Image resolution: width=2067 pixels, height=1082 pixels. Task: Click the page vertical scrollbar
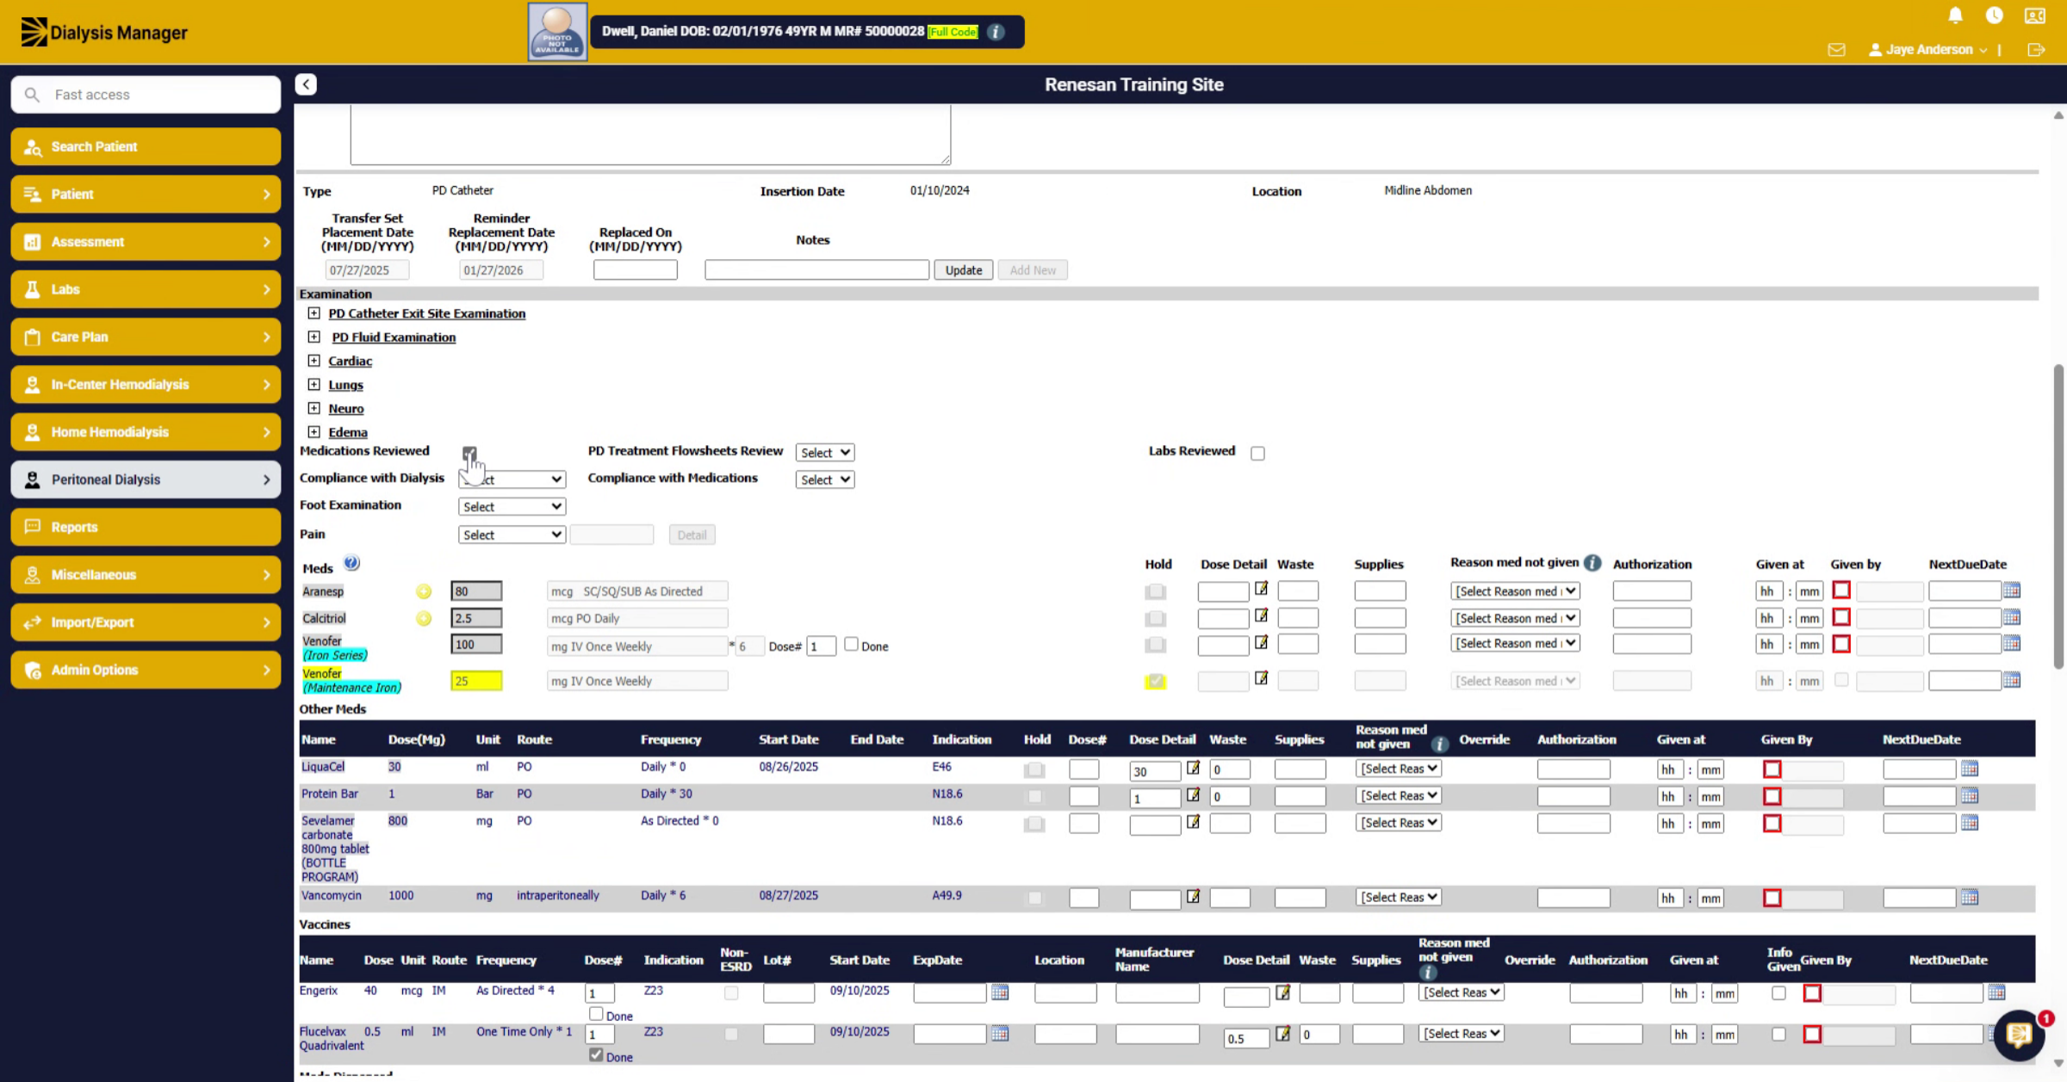2058,516
